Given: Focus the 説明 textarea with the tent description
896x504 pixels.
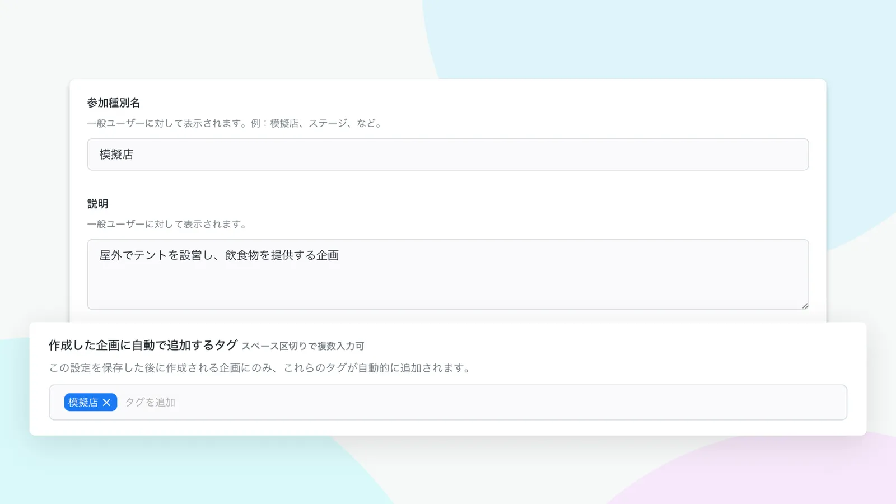Looking at the screenshot, I should coord(448,274).
